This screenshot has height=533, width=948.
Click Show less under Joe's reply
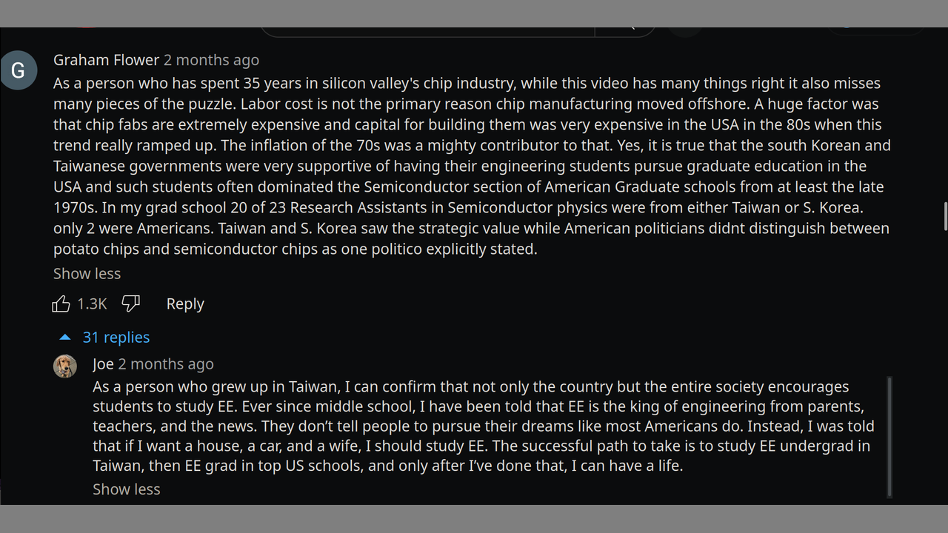pos(126,489)
